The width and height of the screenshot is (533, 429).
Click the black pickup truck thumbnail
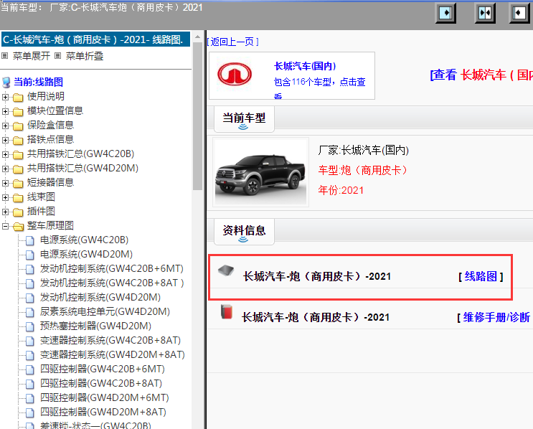260,172
